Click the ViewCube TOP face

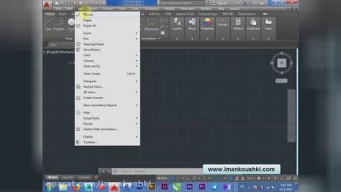282,63
